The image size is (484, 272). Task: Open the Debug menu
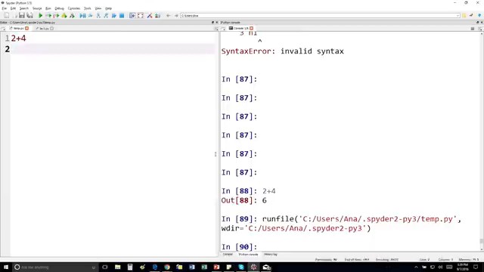click(x=59, y=8)
